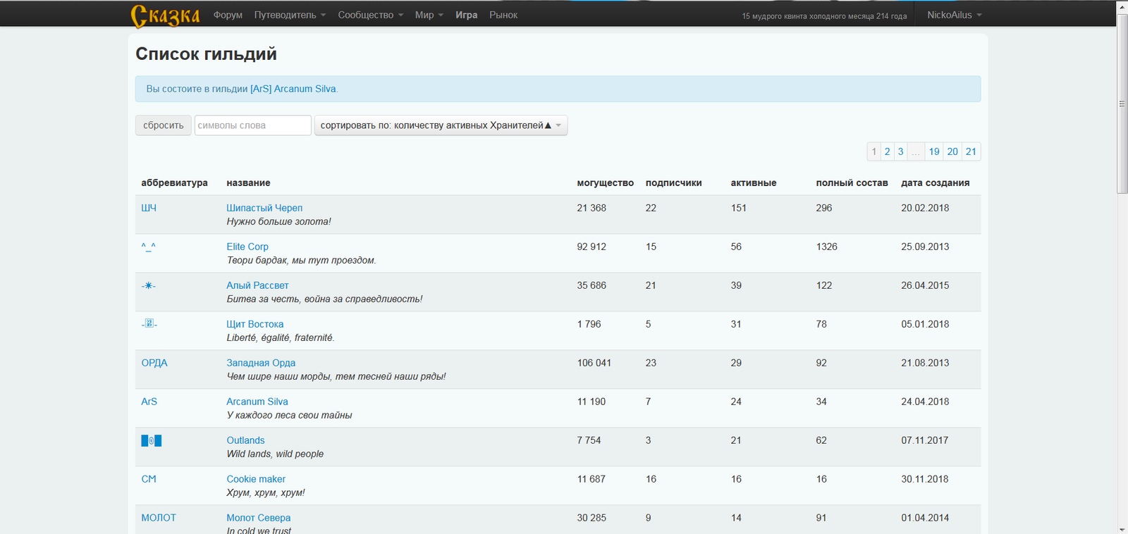Open the МОЛОТ abbreviation link

tap(159, 518)
